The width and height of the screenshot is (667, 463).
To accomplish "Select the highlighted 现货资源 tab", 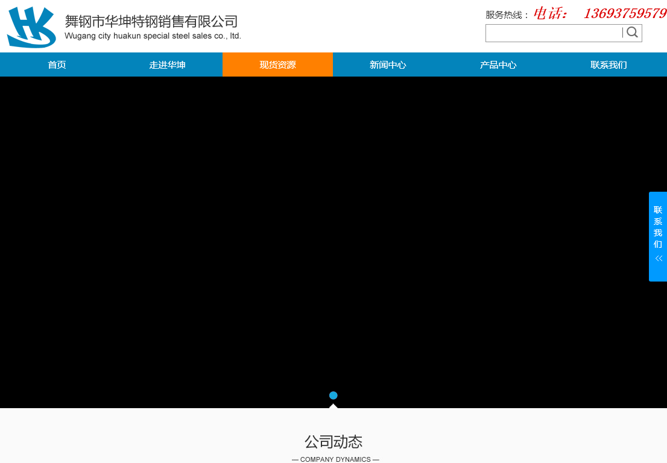I will coord(277,65).
